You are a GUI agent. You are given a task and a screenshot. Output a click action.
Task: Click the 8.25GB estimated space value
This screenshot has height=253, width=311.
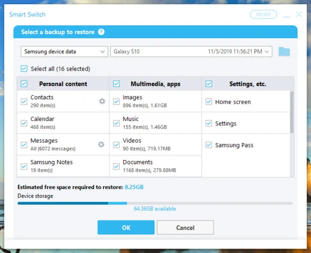(x=134, y=187)
